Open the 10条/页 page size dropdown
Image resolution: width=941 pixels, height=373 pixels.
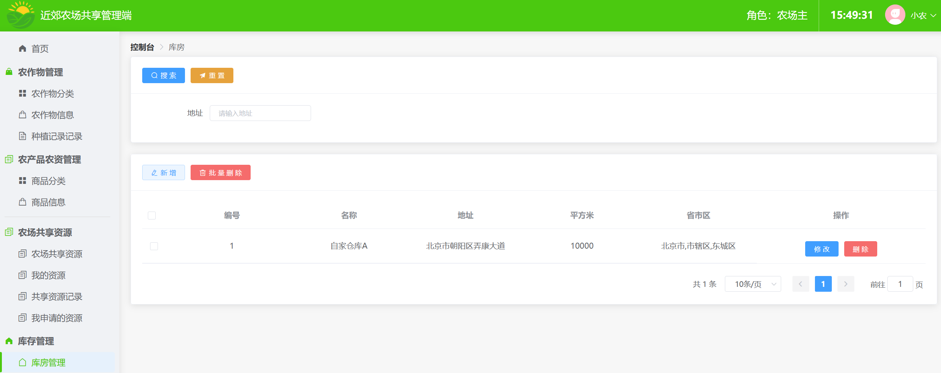click(753, 284)
